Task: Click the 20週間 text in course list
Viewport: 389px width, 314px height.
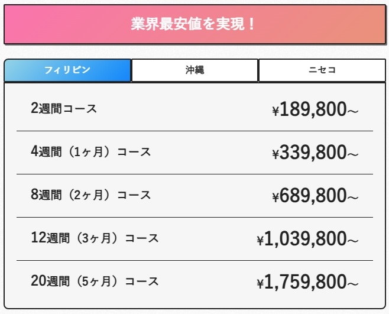Action: [50, 281]
